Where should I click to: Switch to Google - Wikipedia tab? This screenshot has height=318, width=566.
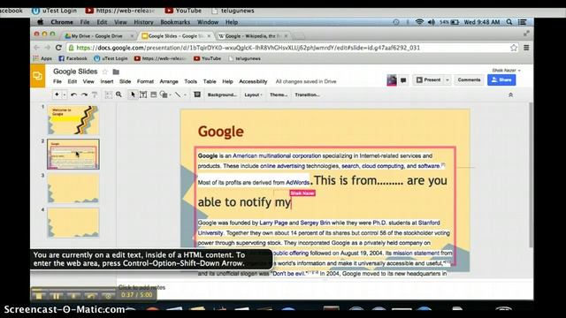tap(253, 36)
